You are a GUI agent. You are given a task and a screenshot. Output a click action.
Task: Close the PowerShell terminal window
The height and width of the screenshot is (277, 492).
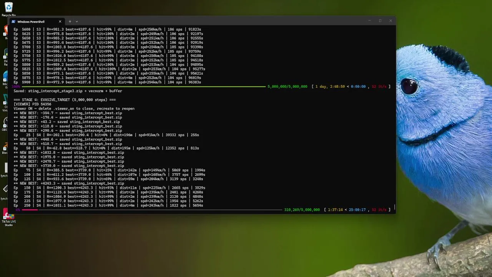[x=391, y=21]
